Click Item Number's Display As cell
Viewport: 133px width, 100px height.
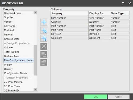[99, 18]
